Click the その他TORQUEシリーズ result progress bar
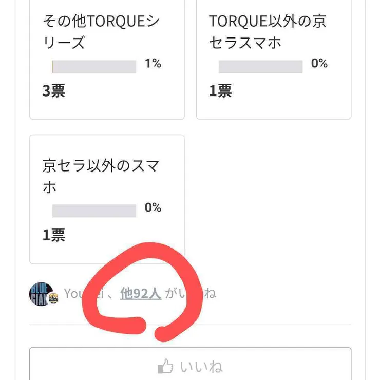380x380 pixels. click(94, 67)
